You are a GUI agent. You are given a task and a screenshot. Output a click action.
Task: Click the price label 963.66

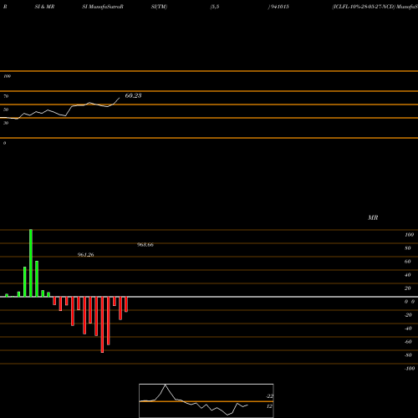tap(145, 245)
